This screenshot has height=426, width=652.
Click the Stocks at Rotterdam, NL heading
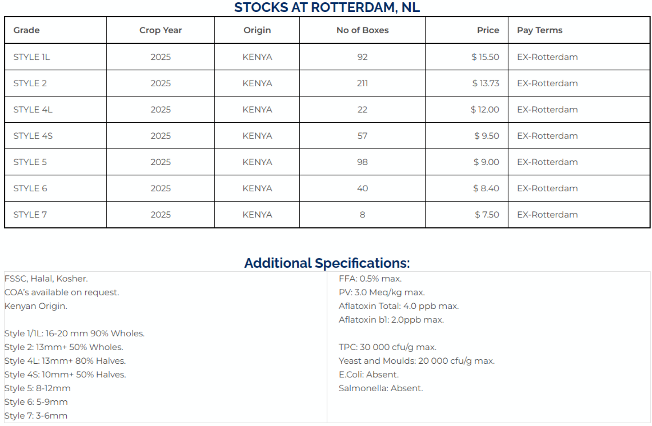(x=327, y=7)
